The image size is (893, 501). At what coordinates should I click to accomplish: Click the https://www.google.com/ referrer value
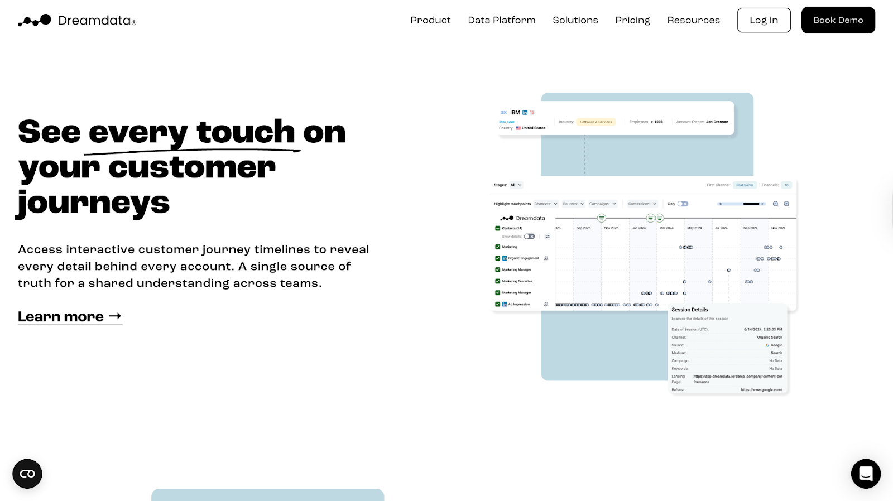click(x=761, y=389)
